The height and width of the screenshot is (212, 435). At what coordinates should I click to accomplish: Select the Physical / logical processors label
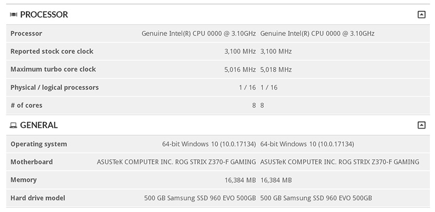pos(54,87)
